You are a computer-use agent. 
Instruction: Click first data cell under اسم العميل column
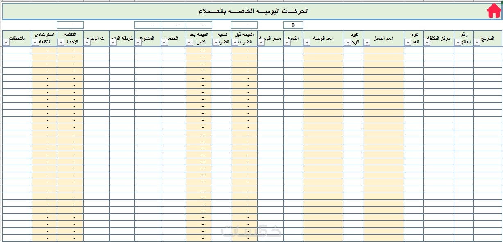[x=383, y=50]
